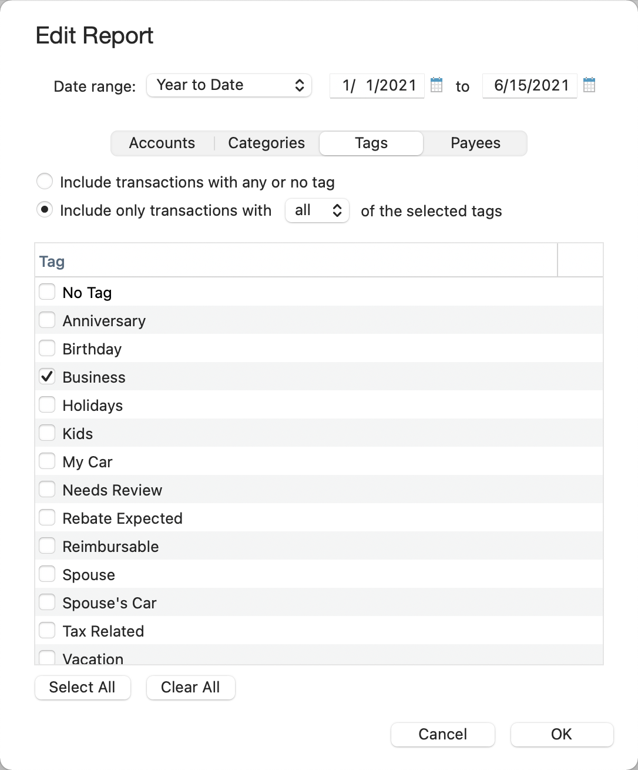Click the Clear All button
Screen dimensions: 638x770
point(190,687)
